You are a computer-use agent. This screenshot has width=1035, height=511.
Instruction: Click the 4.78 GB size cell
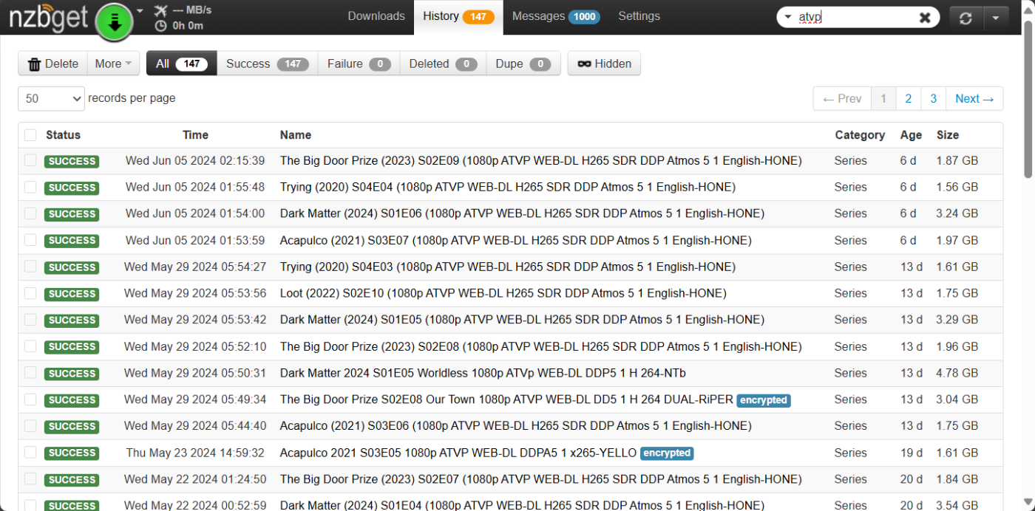tap(957, 373)
